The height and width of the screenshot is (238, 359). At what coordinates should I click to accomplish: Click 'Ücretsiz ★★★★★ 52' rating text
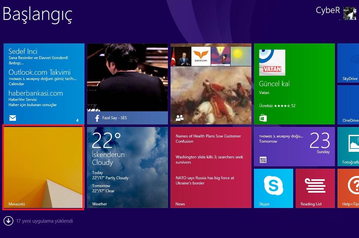tap(277, 106)
